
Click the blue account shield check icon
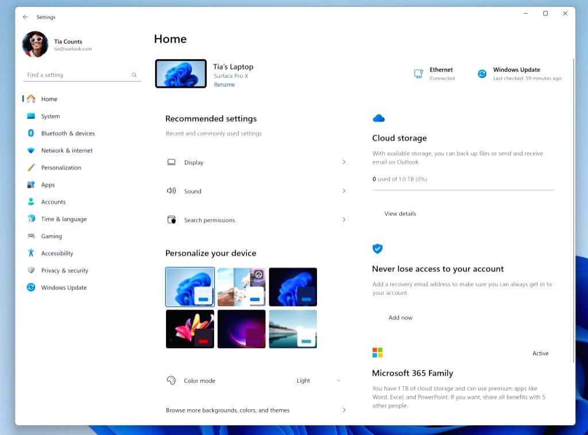coord(378,248)
